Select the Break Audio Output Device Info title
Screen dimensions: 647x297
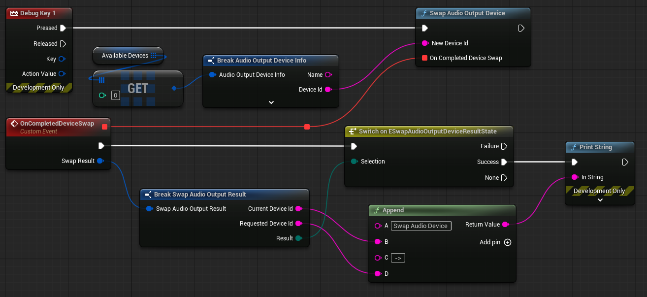pos(262,61)
